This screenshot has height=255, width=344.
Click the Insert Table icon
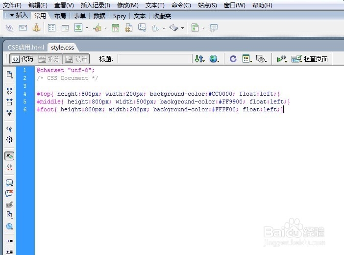tap(52, 28)
